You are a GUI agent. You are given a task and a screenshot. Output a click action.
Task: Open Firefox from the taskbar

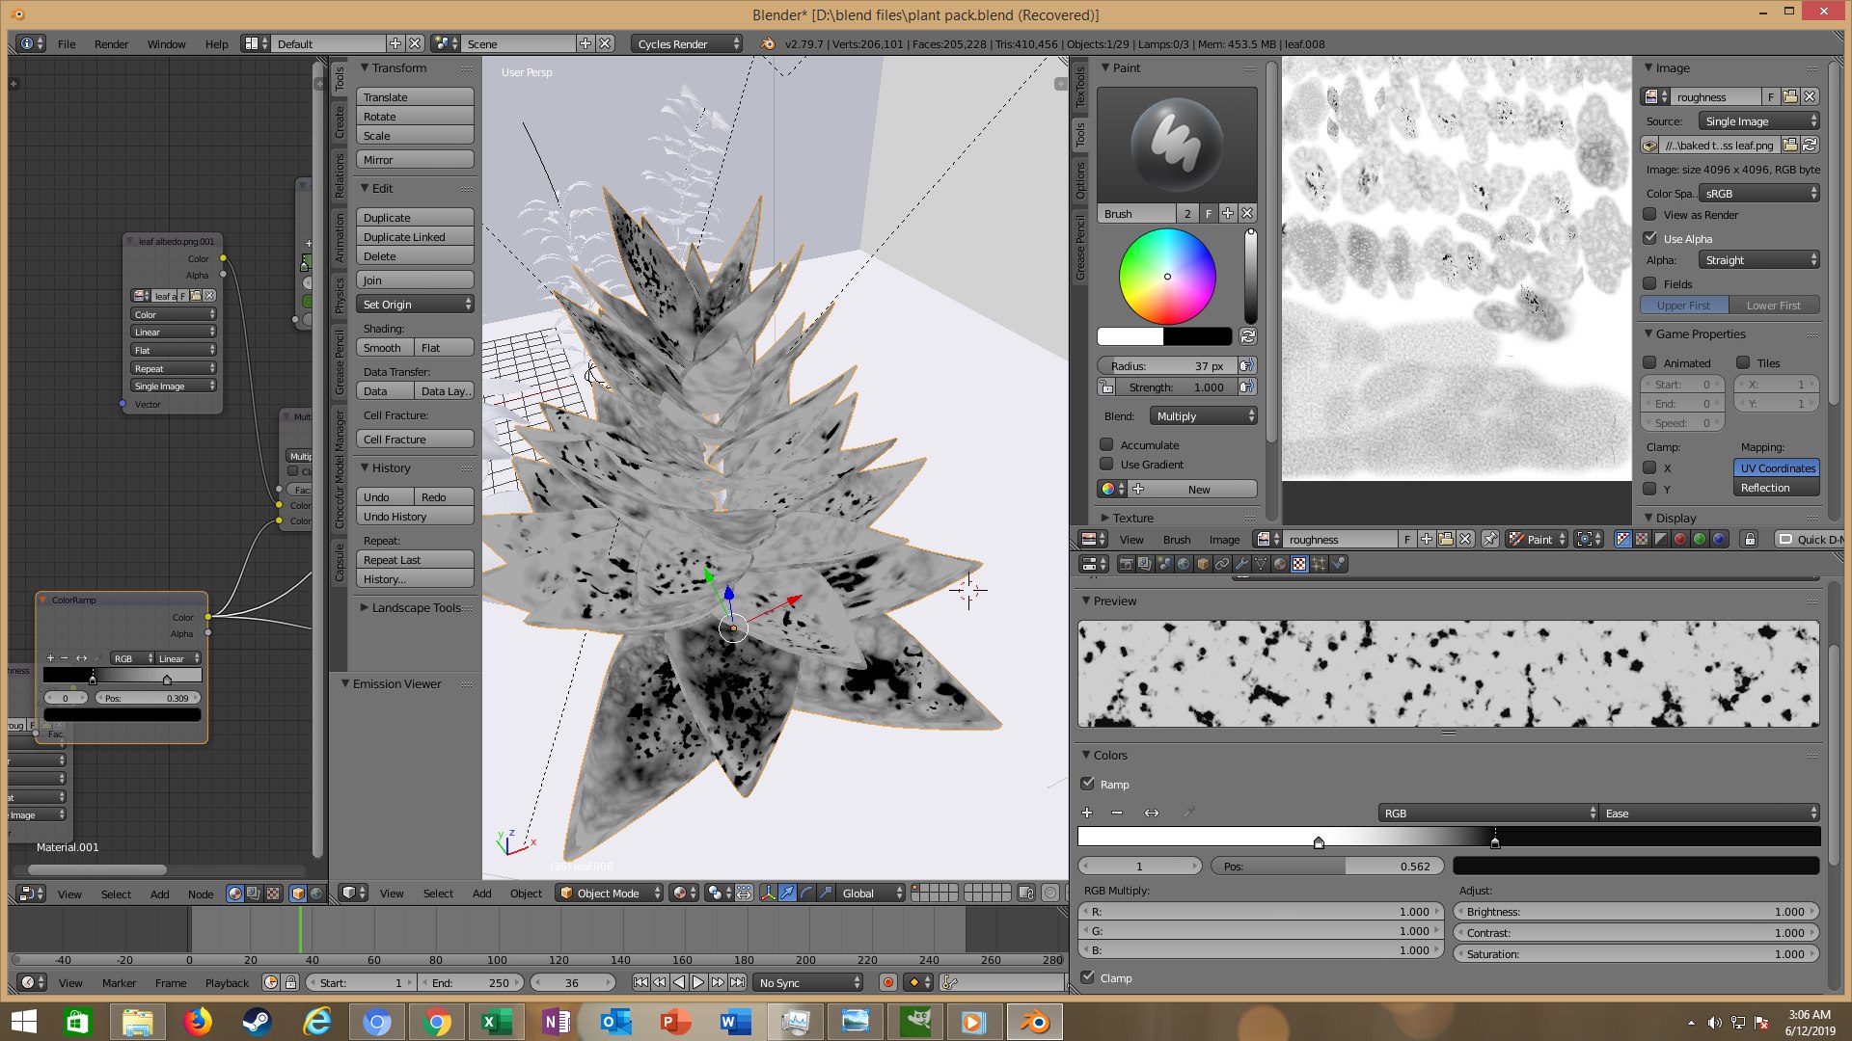(198, 1022)
